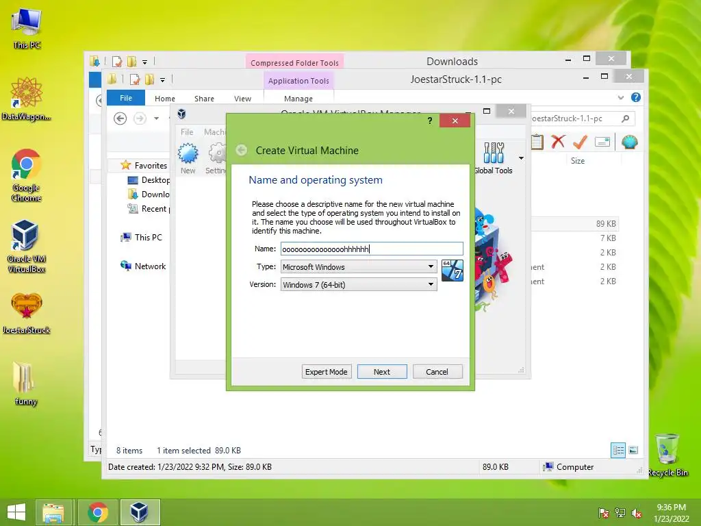Select Network in the navigation pane

[x=143, y=266]
